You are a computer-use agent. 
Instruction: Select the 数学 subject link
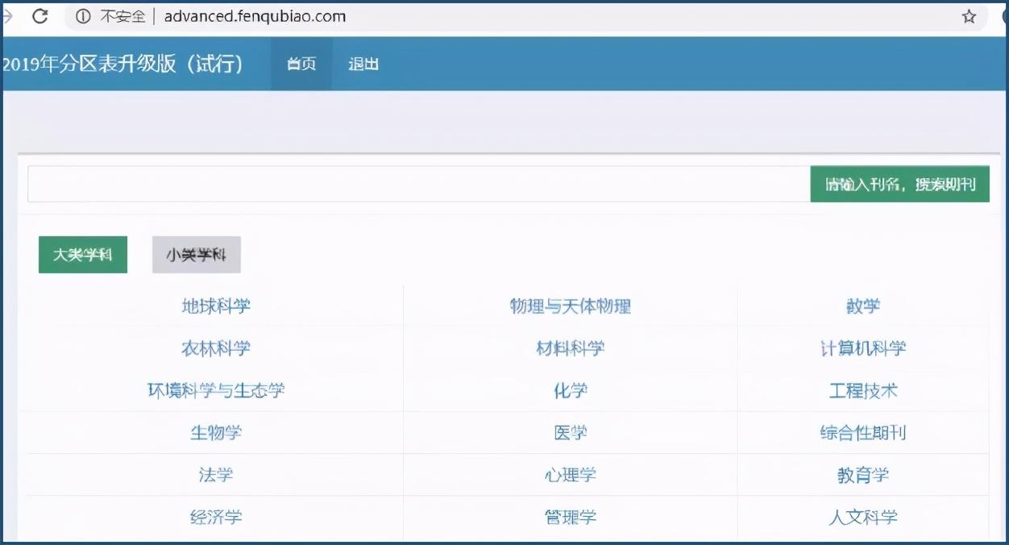(x=863, y=306)
